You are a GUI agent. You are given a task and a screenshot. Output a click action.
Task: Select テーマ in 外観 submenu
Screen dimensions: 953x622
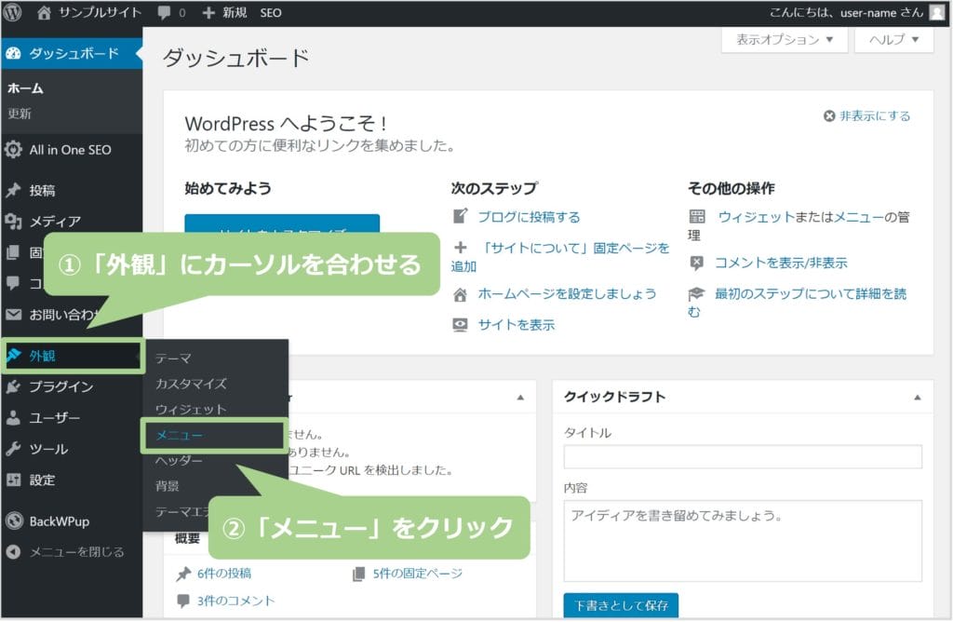[x=173, y=358]
